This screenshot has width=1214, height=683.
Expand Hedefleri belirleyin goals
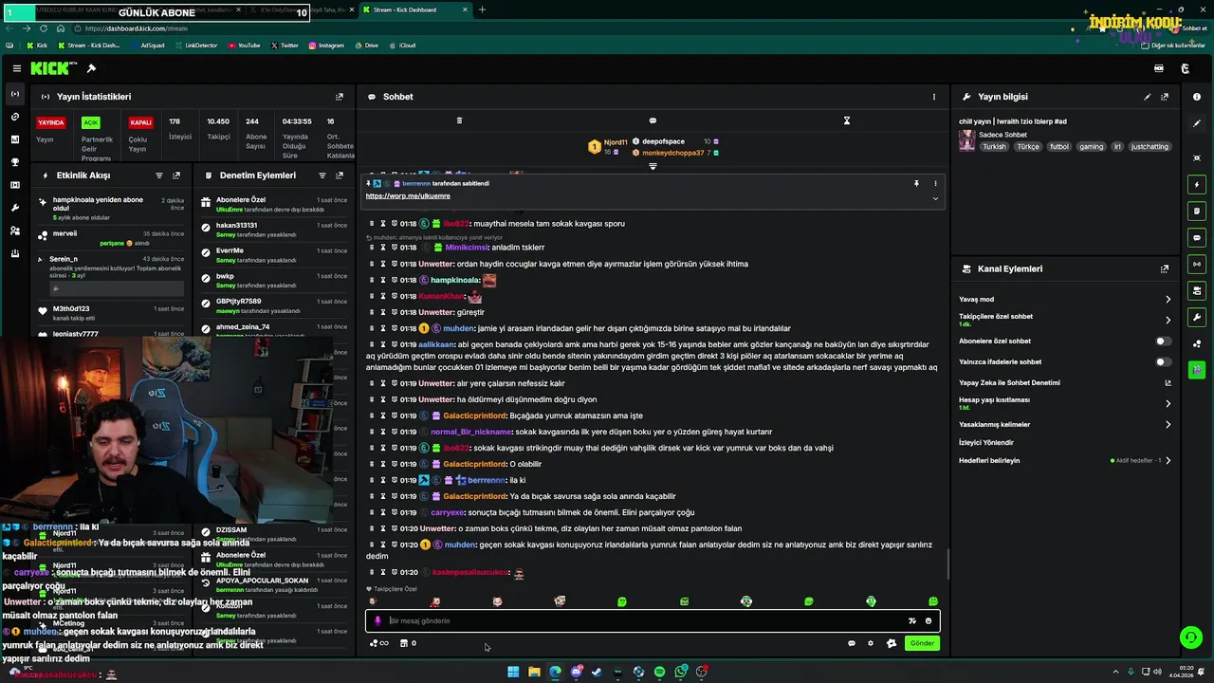click(1168, 460)
